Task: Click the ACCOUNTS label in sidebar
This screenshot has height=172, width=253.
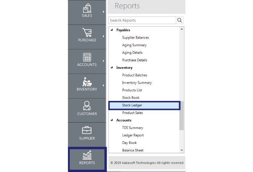Action: [87, 65]
